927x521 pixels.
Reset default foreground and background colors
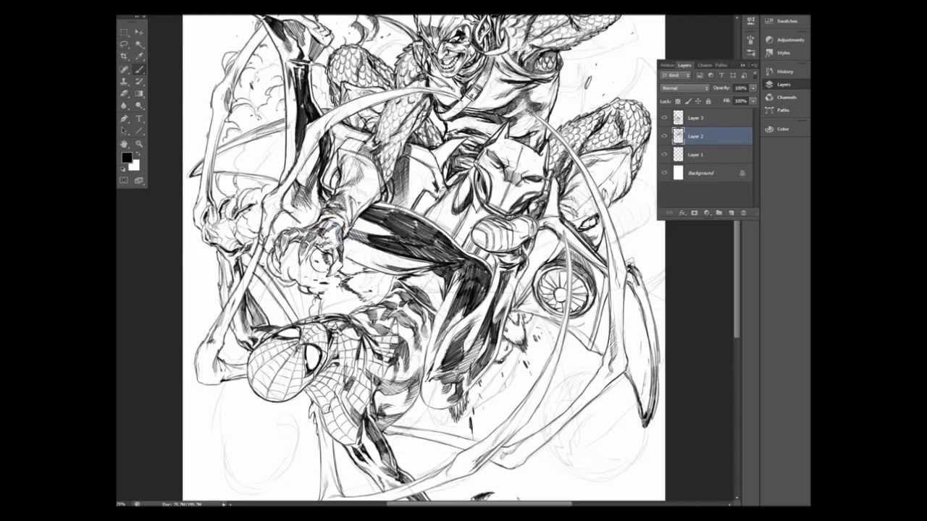123,169
